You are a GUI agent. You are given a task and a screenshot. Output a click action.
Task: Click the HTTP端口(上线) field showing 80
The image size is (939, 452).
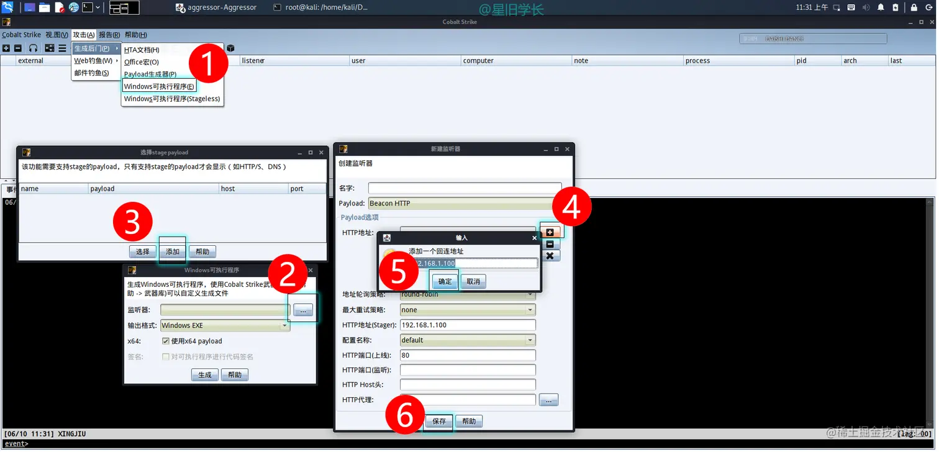click(x=468, y=355)
